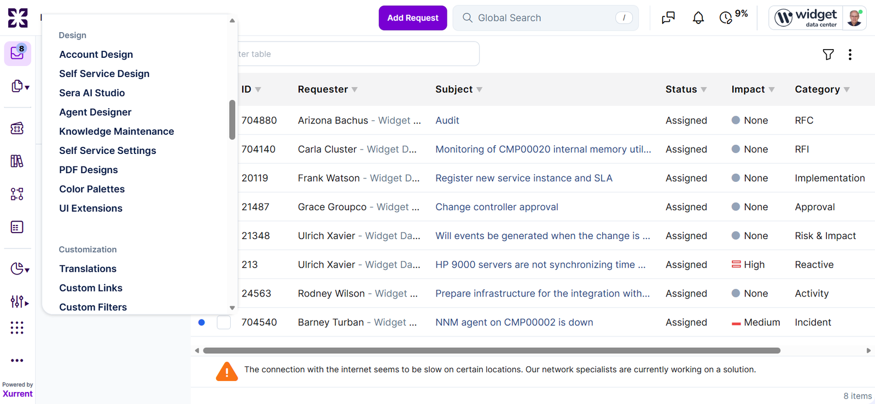The width and height of the screenshot is (875, 404).
Task: Open the conversations chat icon
Action: pyautogui.click(x=668, y=18)
